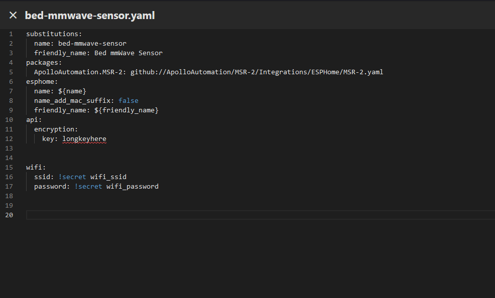The width and height of the screenshot is (495, 298).
Task: Close the bed-mmwave-sensor.yaml editor
Action: coord(13,15)
